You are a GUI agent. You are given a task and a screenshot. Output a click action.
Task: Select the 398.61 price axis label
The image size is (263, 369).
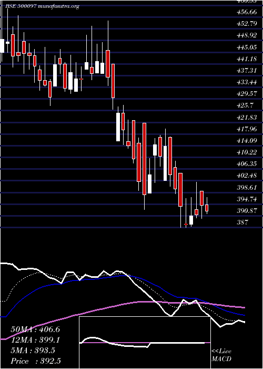click(x=246, y=187)
